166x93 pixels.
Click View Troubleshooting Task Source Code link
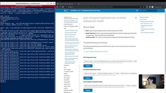click(97, 52)
